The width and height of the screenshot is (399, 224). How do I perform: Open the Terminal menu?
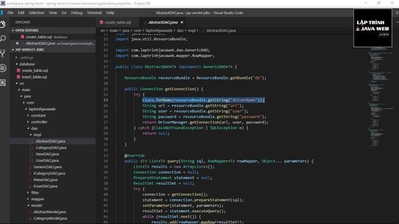(94, 12)
